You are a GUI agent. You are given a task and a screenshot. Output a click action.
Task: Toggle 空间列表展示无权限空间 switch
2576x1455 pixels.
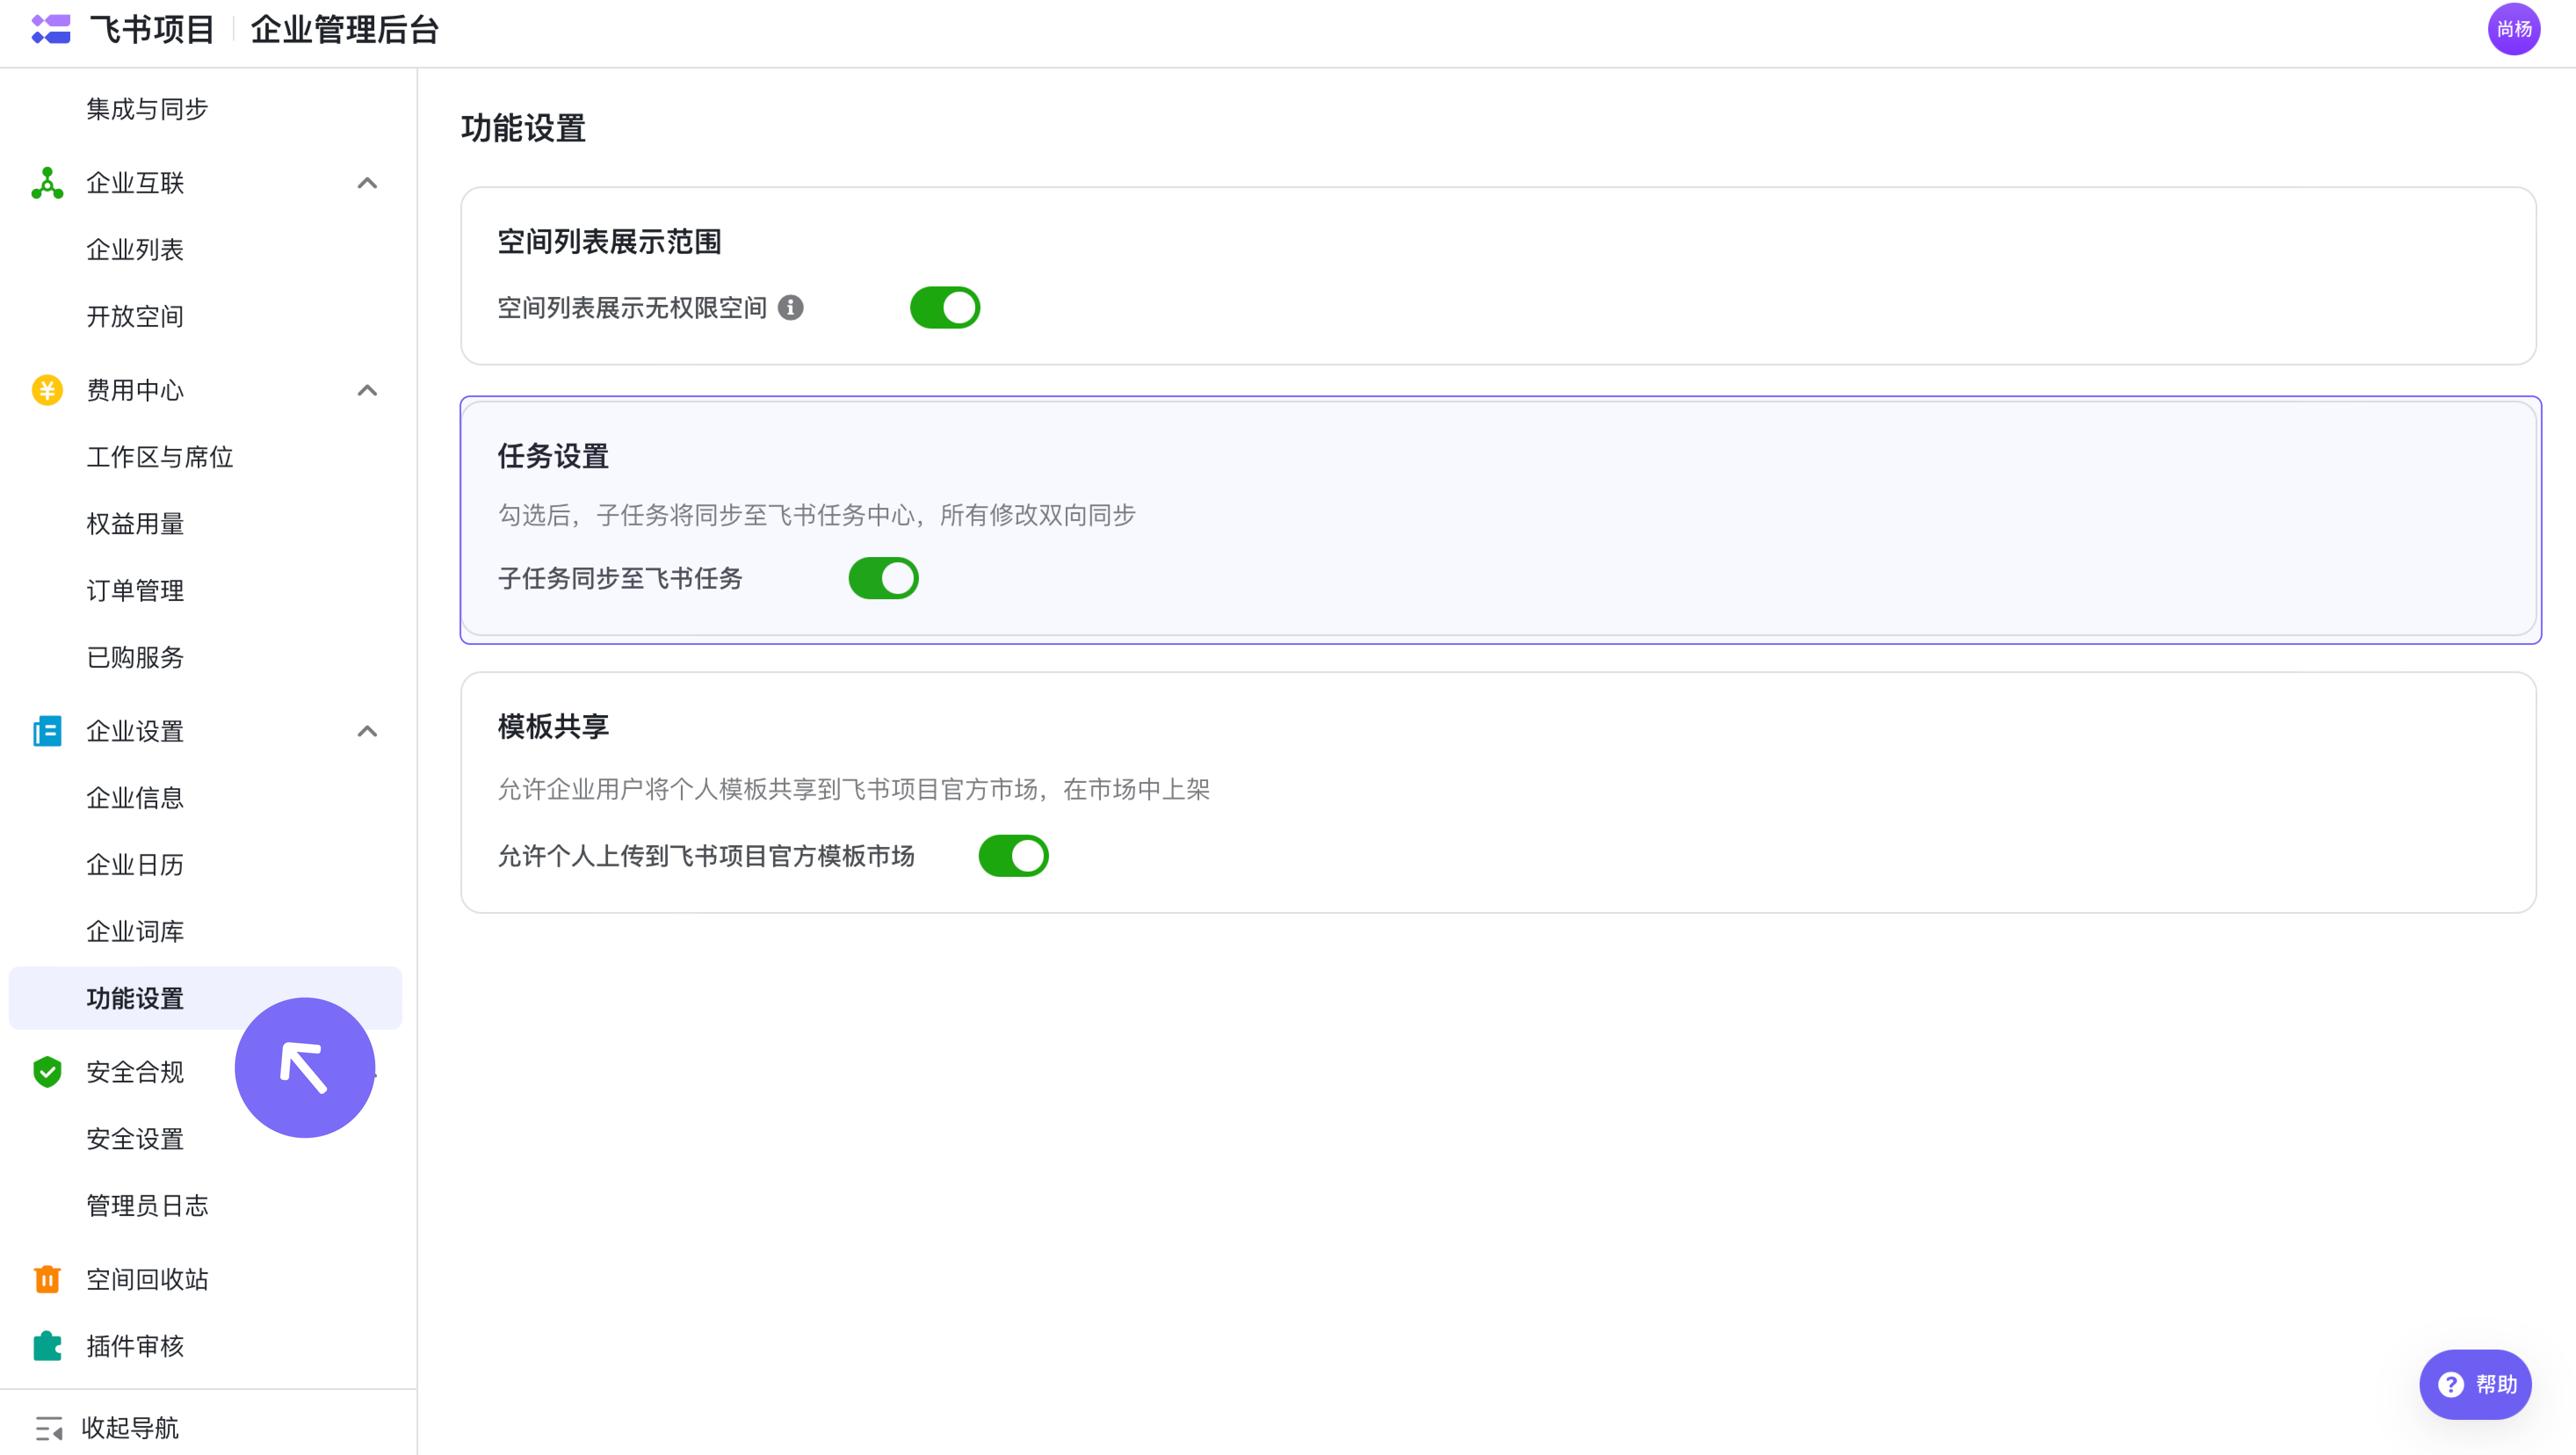pyautogui.click(x=945, y=308)
